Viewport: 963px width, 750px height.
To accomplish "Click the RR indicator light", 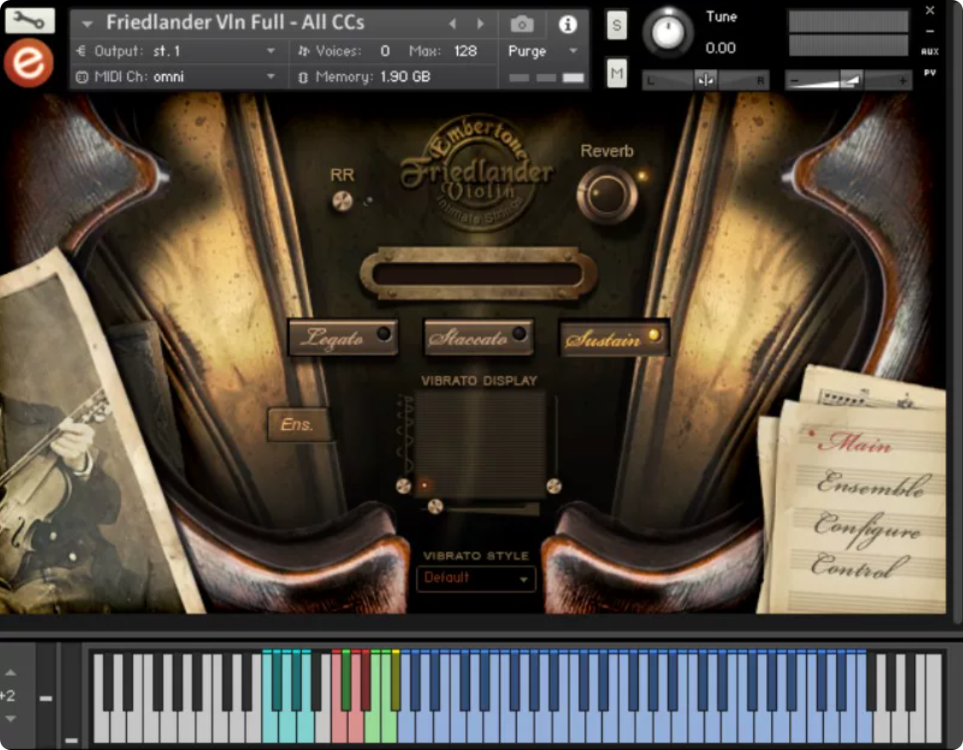I will point(368,201).
